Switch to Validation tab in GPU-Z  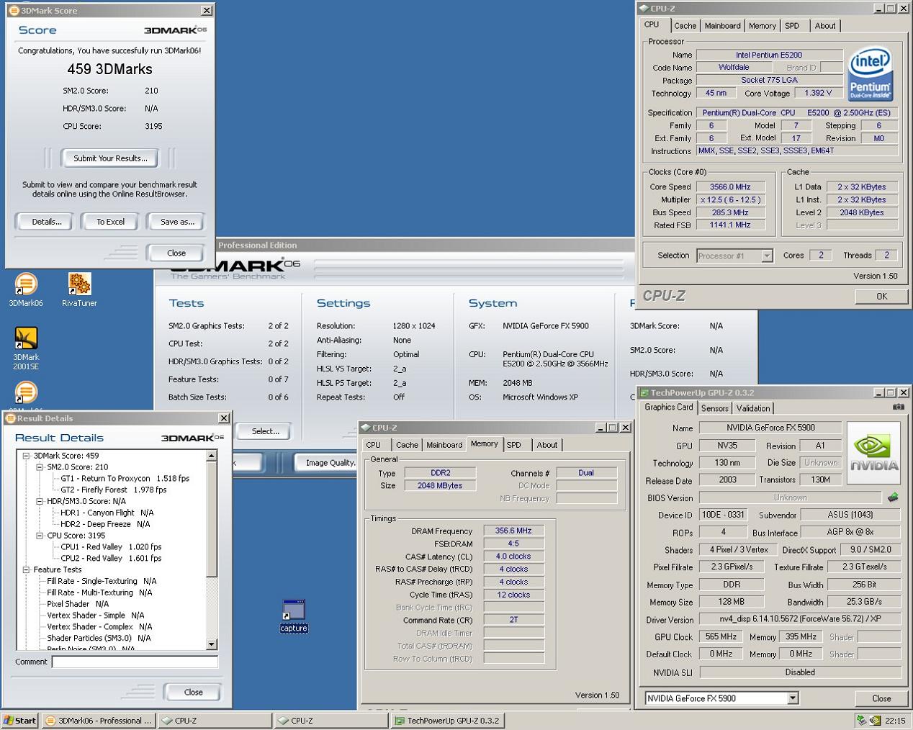coord(753,408)
